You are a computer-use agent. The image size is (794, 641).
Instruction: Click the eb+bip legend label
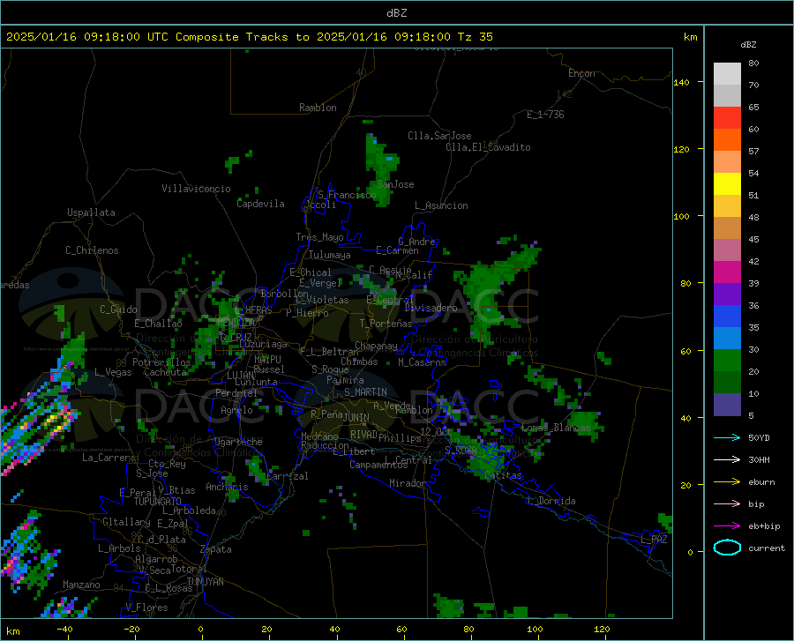(764, 526)
